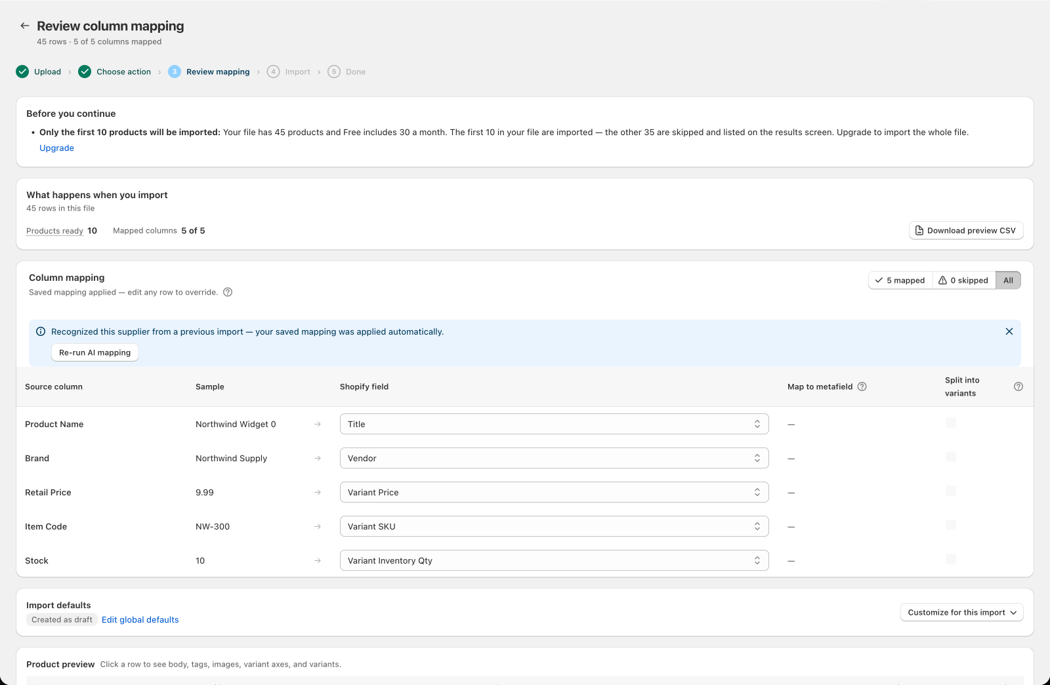Click the step 4 Import circle icon
The image size is (1050, 685).
coord(273,72)
